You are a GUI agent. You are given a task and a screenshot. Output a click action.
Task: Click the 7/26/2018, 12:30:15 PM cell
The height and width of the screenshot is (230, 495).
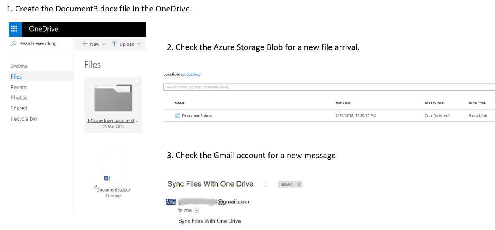(356, 115)
